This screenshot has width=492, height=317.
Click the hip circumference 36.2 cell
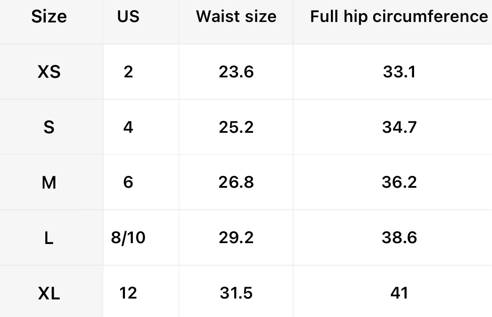[399, 182]
